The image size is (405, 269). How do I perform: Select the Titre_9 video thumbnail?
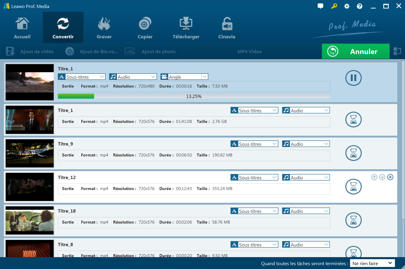(x=30, y=154)
